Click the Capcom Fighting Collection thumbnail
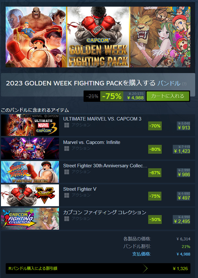 coord(30,219)
